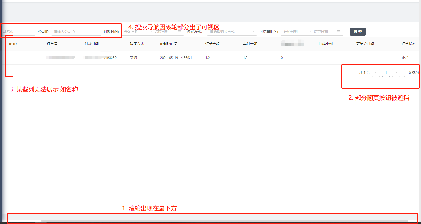Click the 可结算时间 end date field

tap(321, 32)
